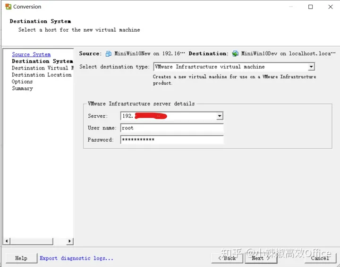This screenshot has width=340, height=267.
Task: Click the destination machine icon beside MiniWin10Dev
Action: (x=235, y=53)
